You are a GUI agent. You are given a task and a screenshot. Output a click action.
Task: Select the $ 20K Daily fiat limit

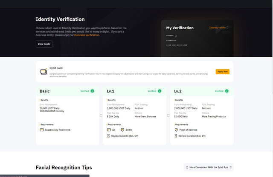(113, 117)
